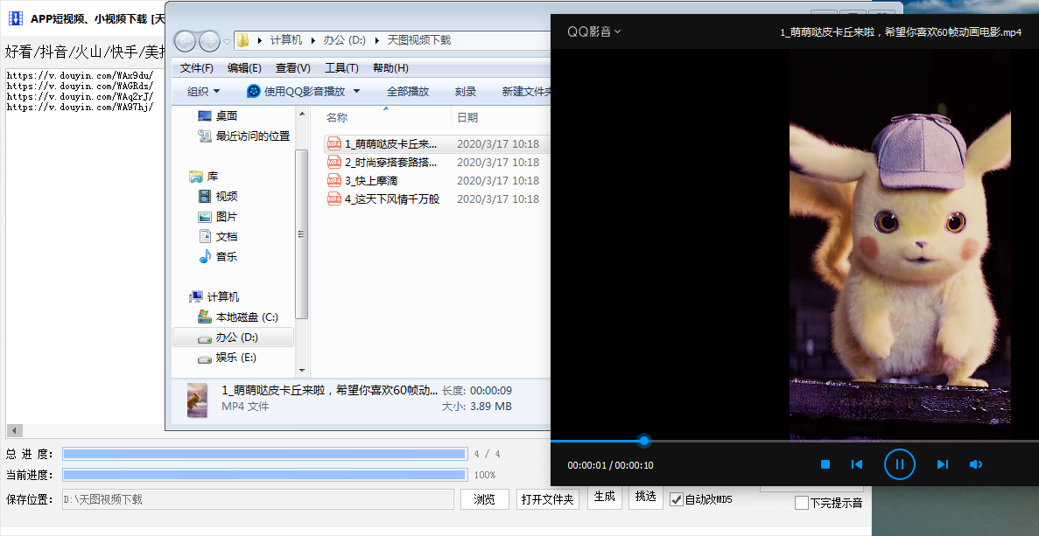The image size is (1039, 536).
Task: Click 刻录 in Explorer toolbar
Action: [465, 91]
